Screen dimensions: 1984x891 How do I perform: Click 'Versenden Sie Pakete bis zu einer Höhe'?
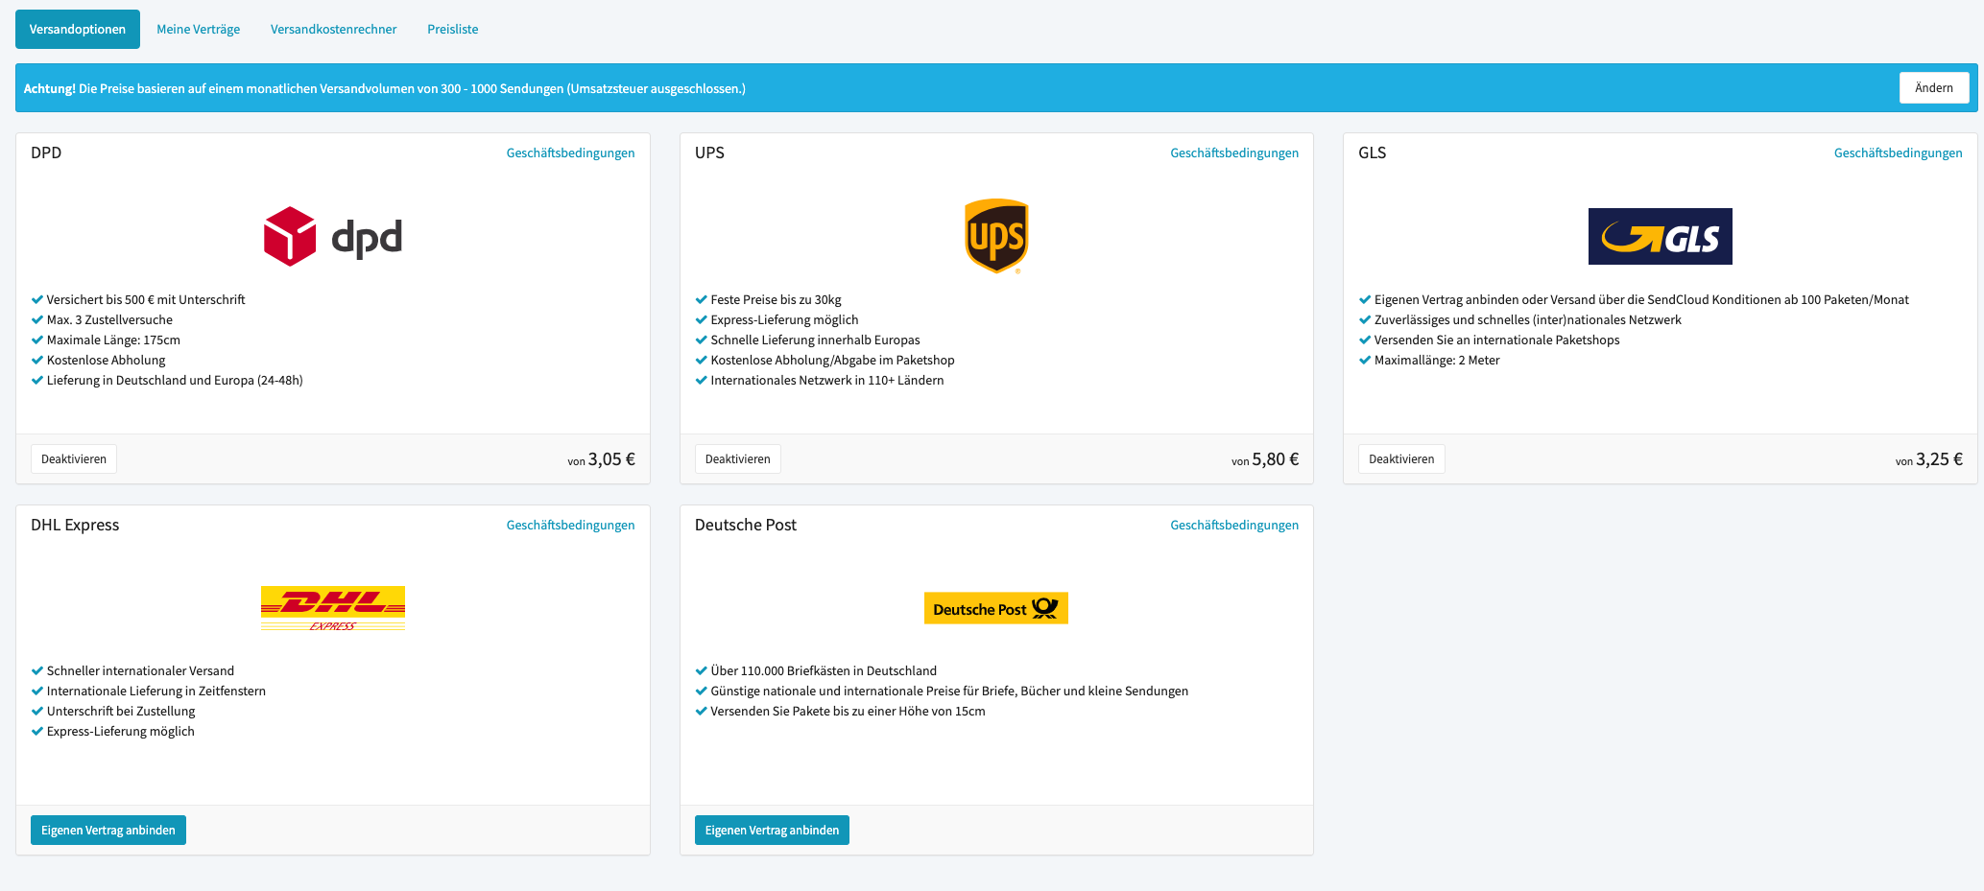point(848,712)
